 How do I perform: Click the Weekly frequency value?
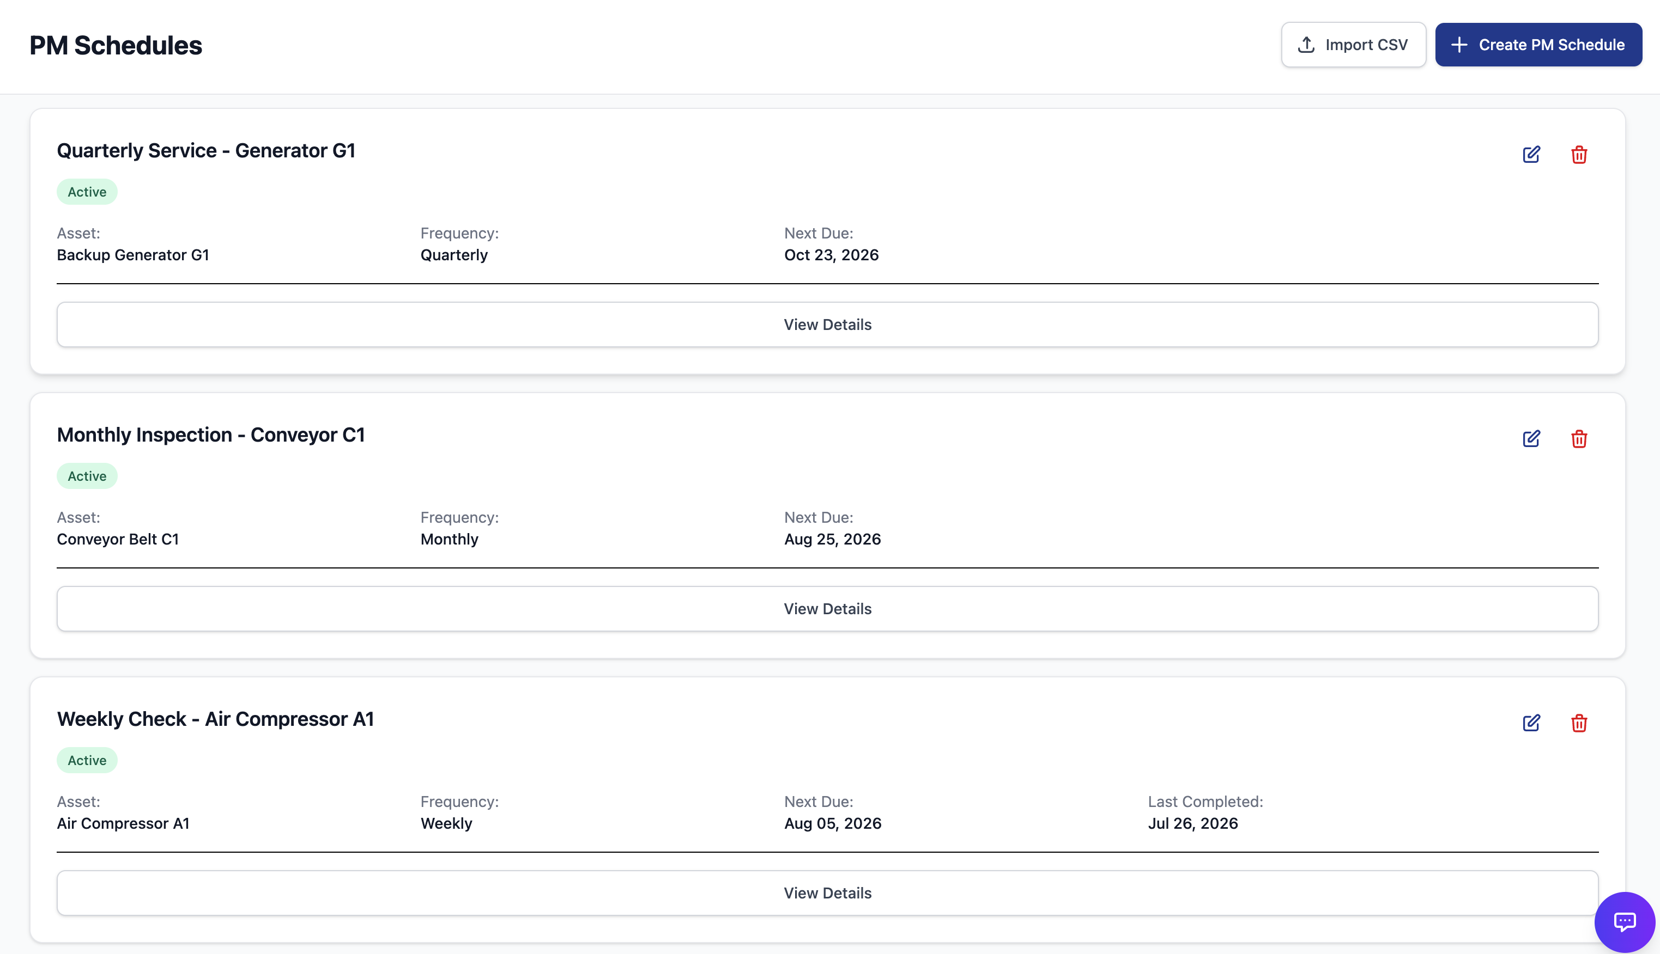(x=446, y=824)
